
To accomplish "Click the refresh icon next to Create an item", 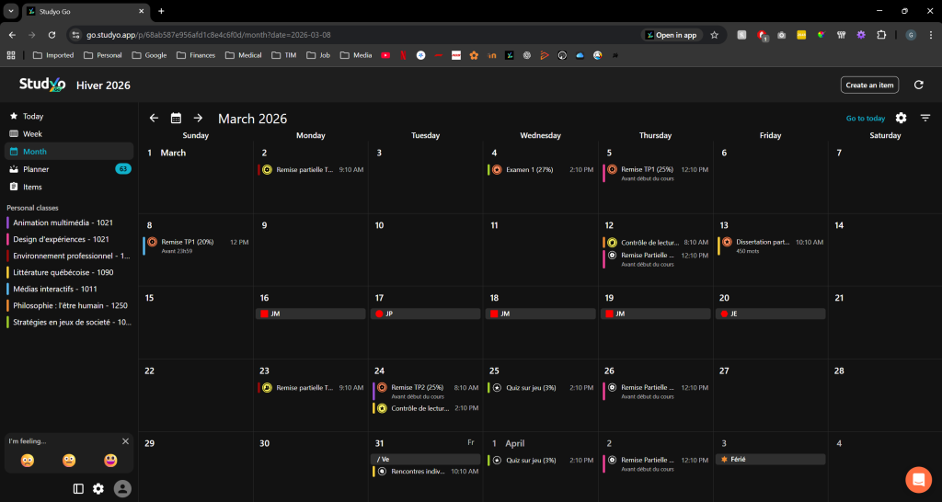I will click(918, 86).
